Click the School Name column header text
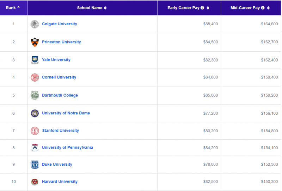This screenshot has height=191, width=282. tap(90, 8)
